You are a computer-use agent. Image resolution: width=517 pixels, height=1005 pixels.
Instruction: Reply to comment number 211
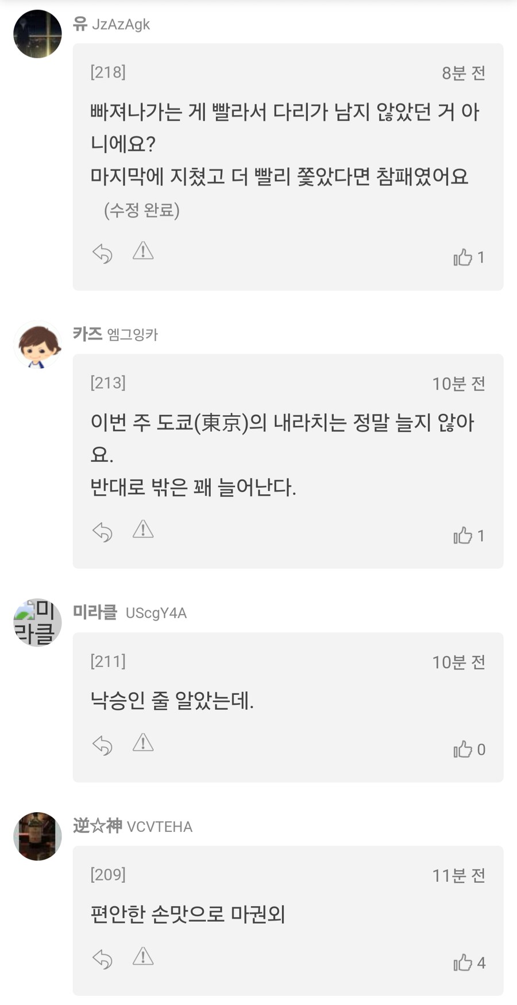pos(102,746)
